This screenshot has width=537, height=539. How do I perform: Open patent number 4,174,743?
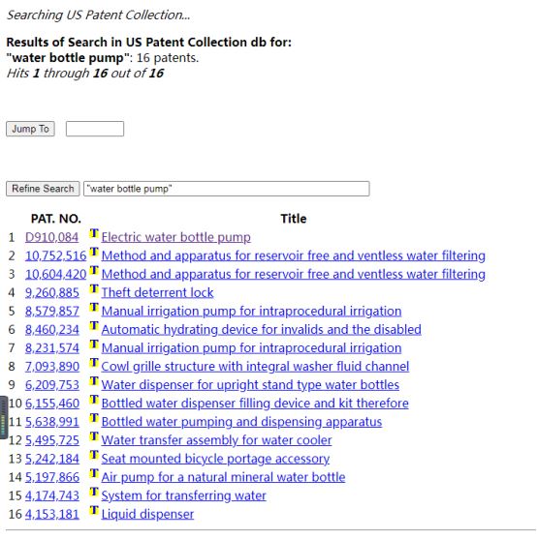[x=52, y=496]
